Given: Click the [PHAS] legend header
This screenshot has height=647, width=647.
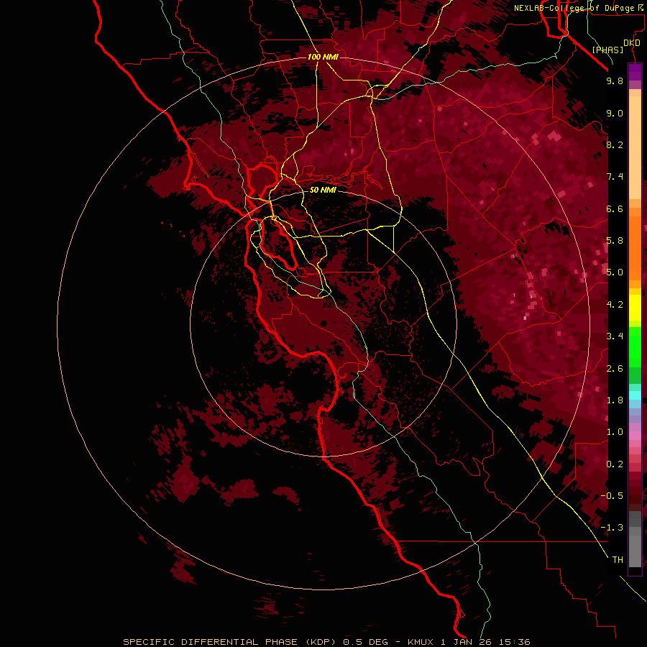Looking at the screenshot, I should (x=607, y=50).
